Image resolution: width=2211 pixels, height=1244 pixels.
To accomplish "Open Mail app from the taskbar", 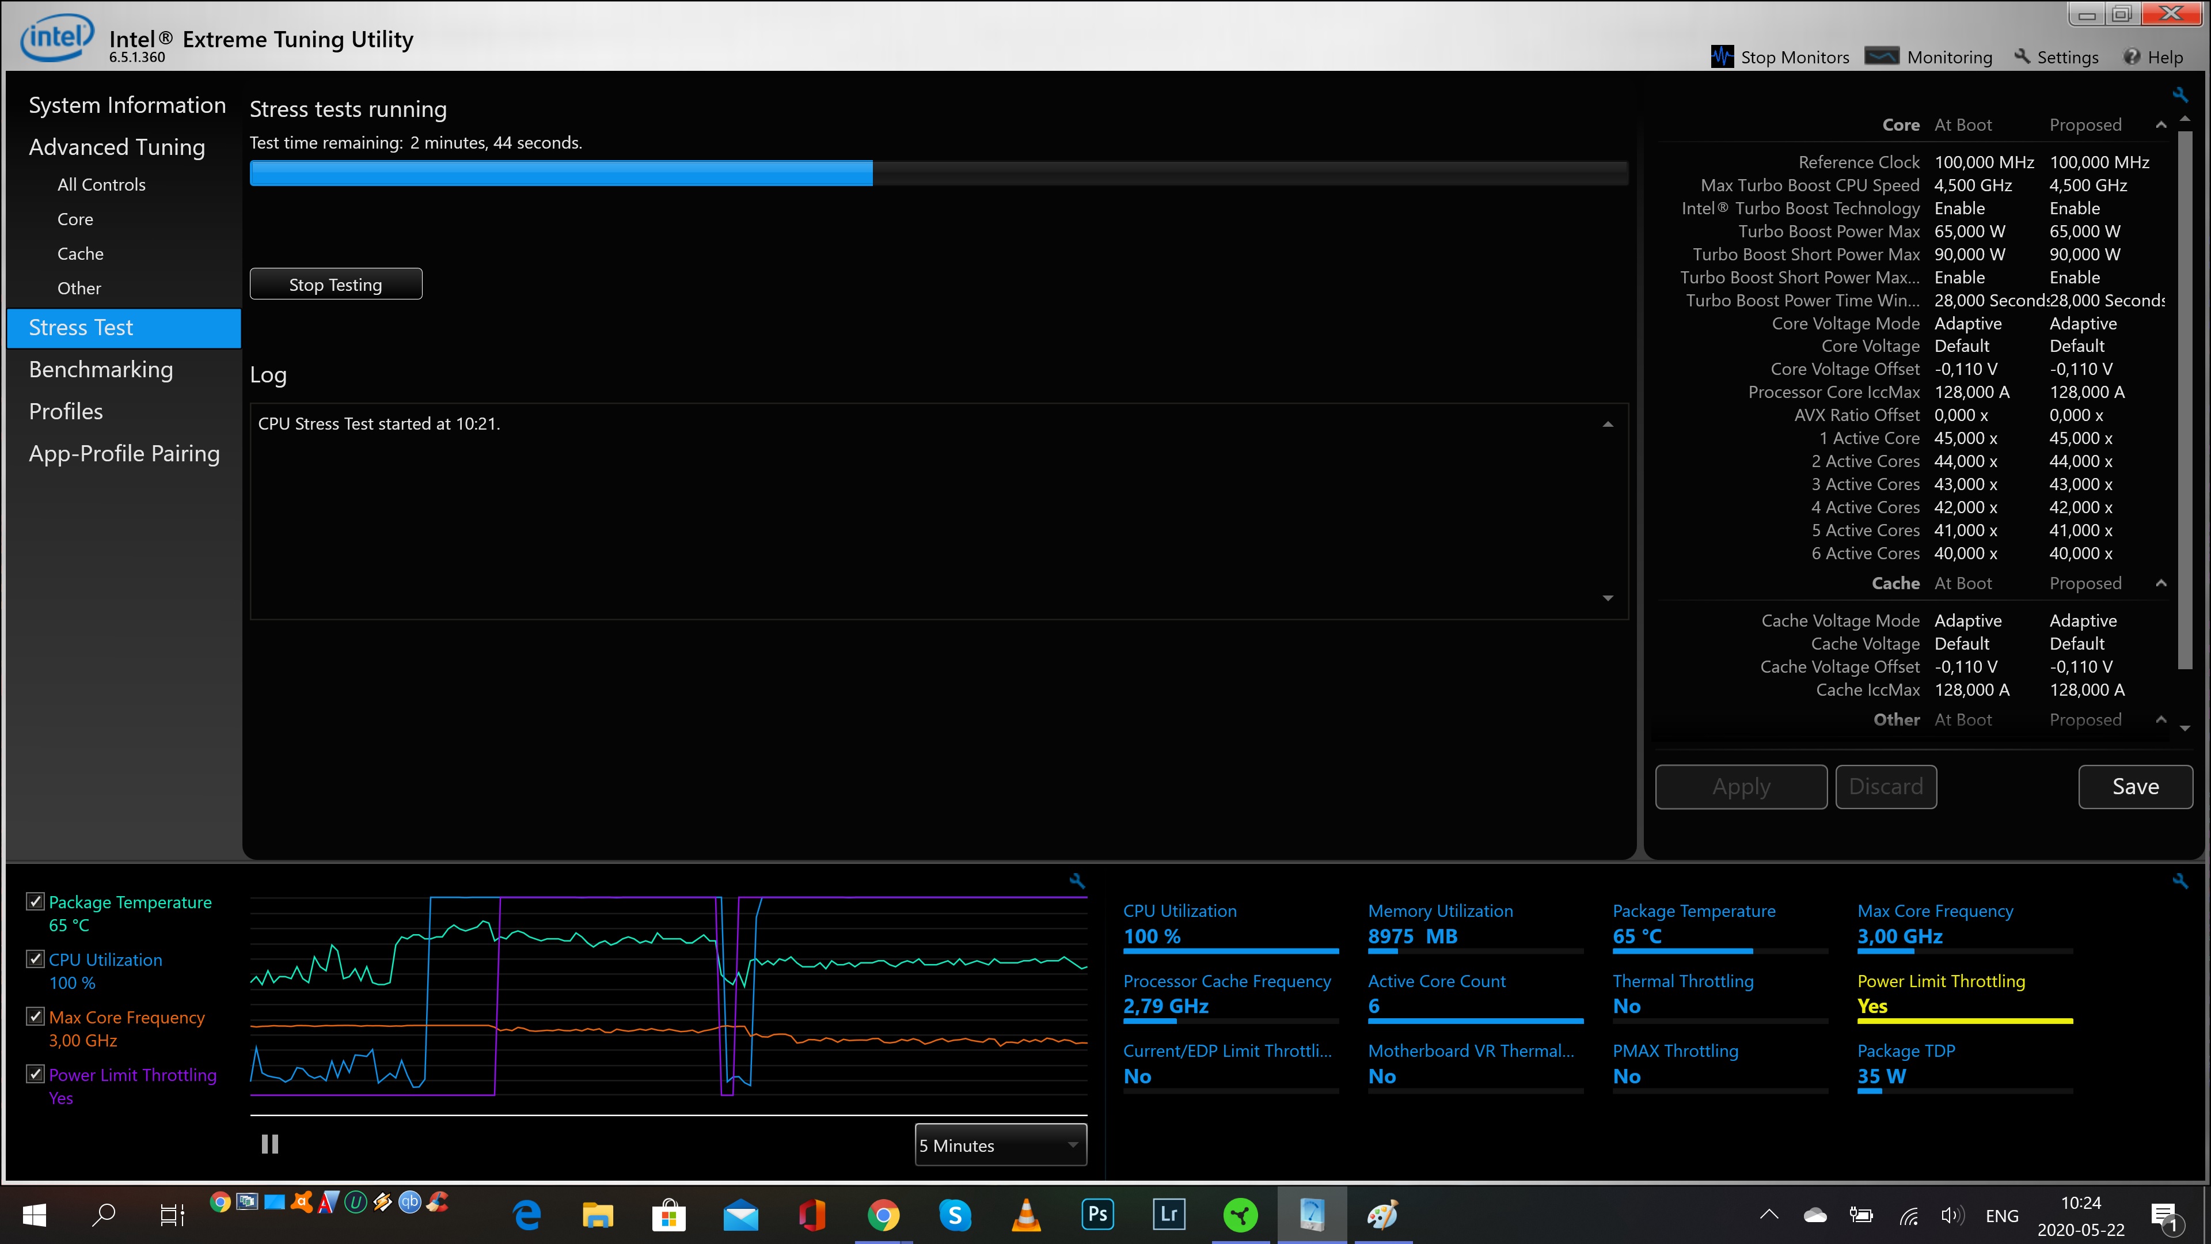I will 740,1216.
